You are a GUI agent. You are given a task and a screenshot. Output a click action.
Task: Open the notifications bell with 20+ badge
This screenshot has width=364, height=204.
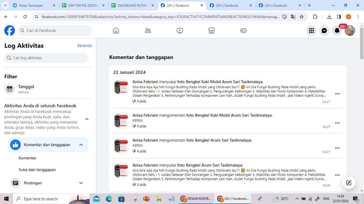pyautogui.click(x=337, y=31)
